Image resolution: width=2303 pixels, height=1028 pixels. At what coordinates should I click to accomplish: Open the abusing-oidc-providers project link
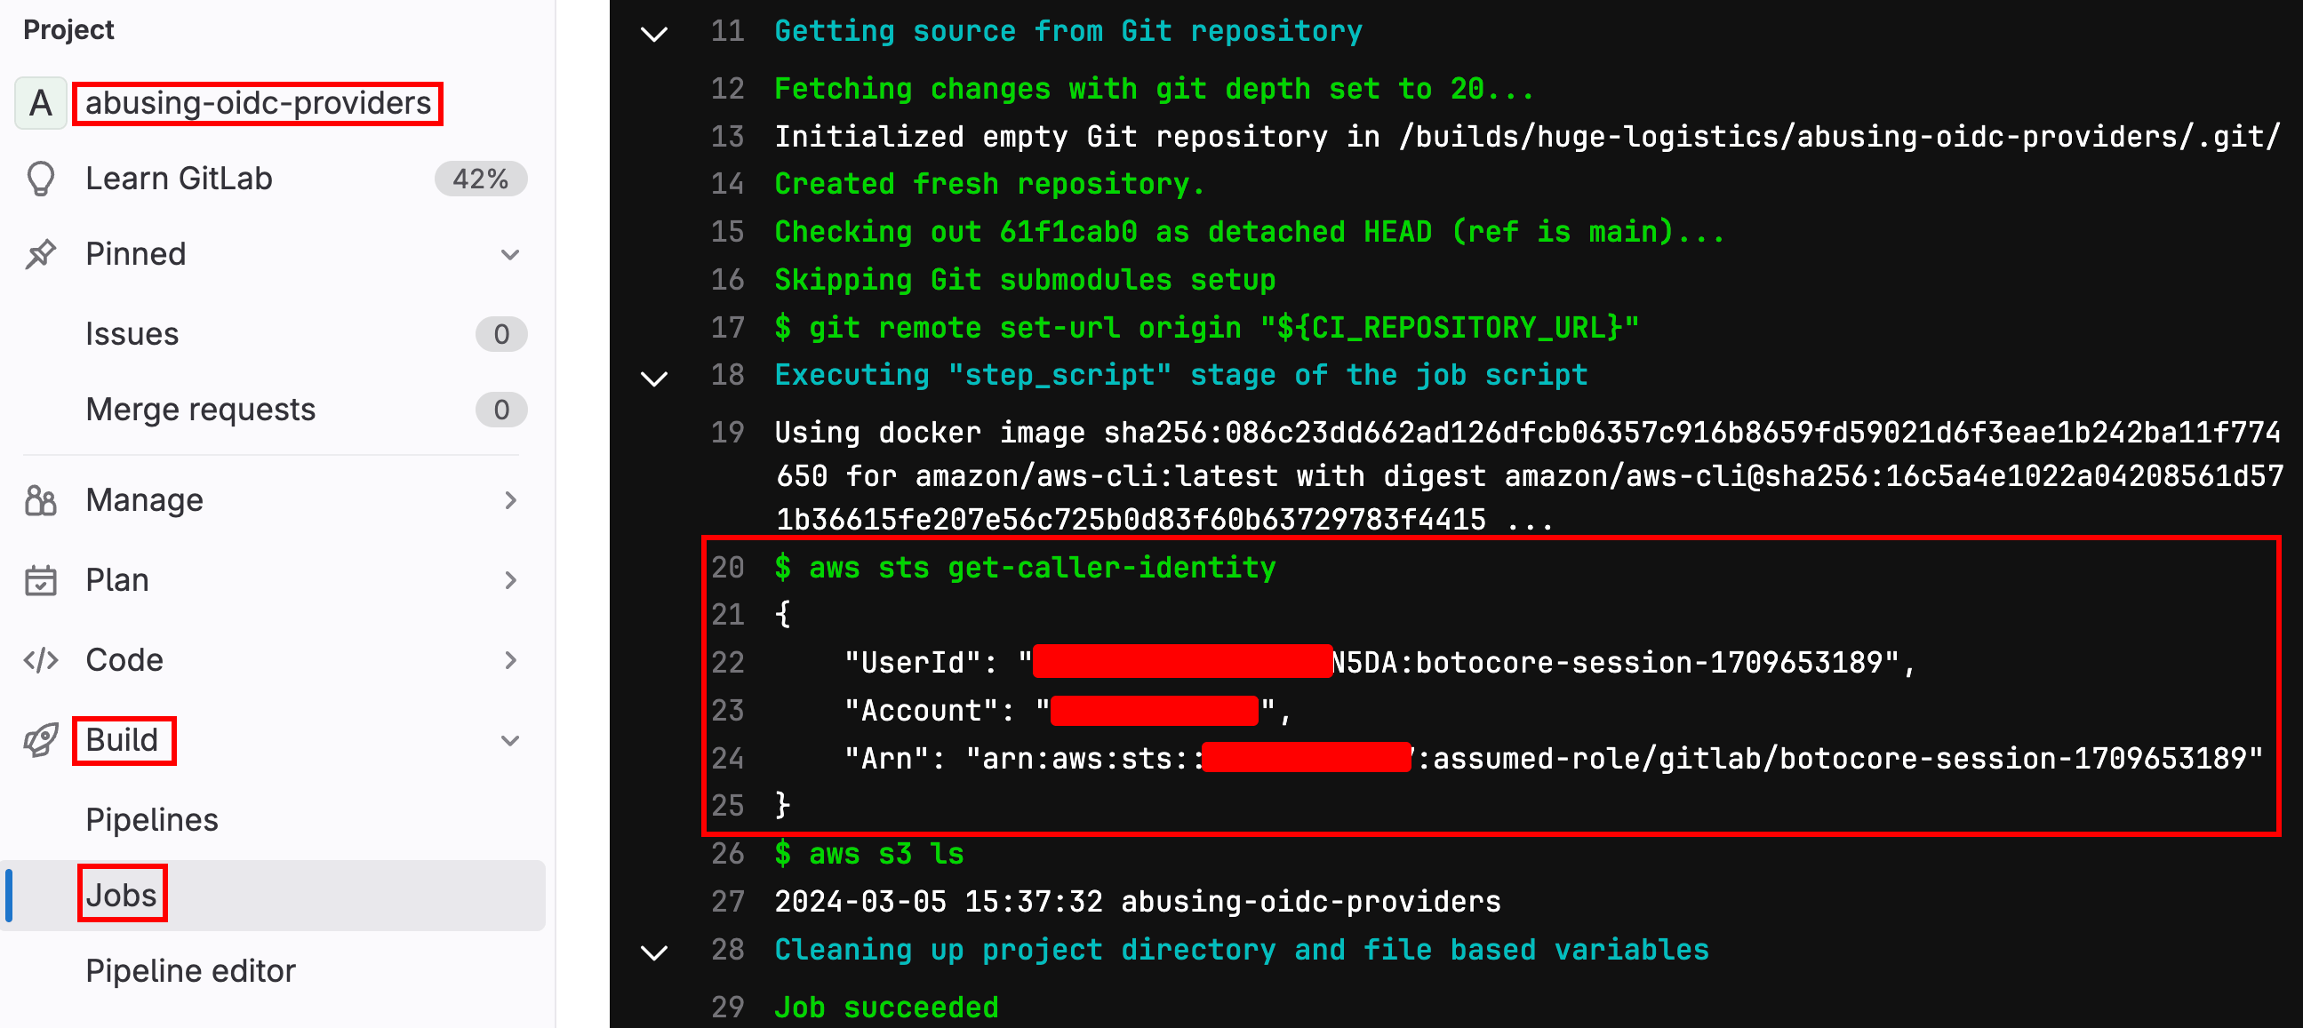(x=258, y=103)
